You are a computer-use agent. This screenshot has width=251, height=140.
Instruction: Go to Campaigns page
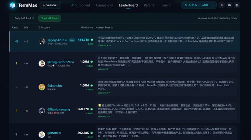104,5
